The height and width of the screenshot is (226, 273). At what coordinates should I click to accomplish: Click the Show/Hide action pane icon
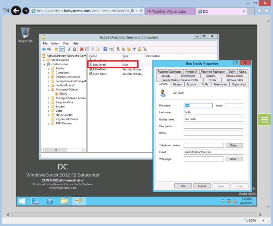pos(111,49)
